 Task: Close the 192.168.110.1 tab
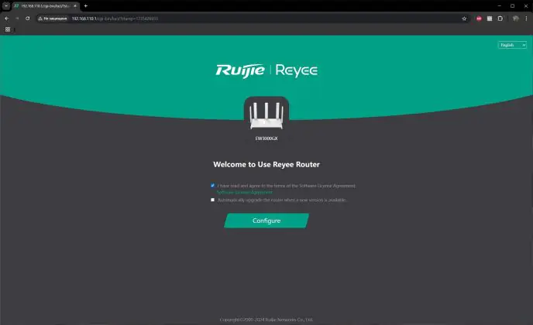click(75, 5)
